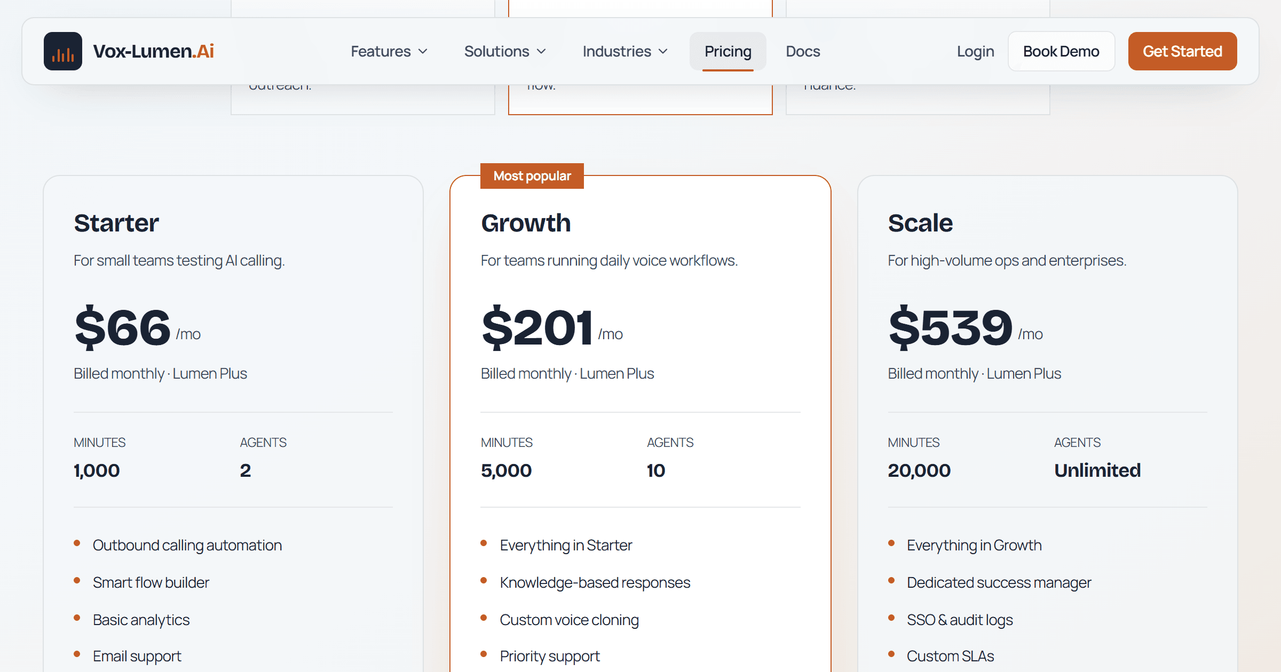Click 'Everything in Growth' feature
The height and width of the screenshot is (672, 1281).
tap(974, 545)
